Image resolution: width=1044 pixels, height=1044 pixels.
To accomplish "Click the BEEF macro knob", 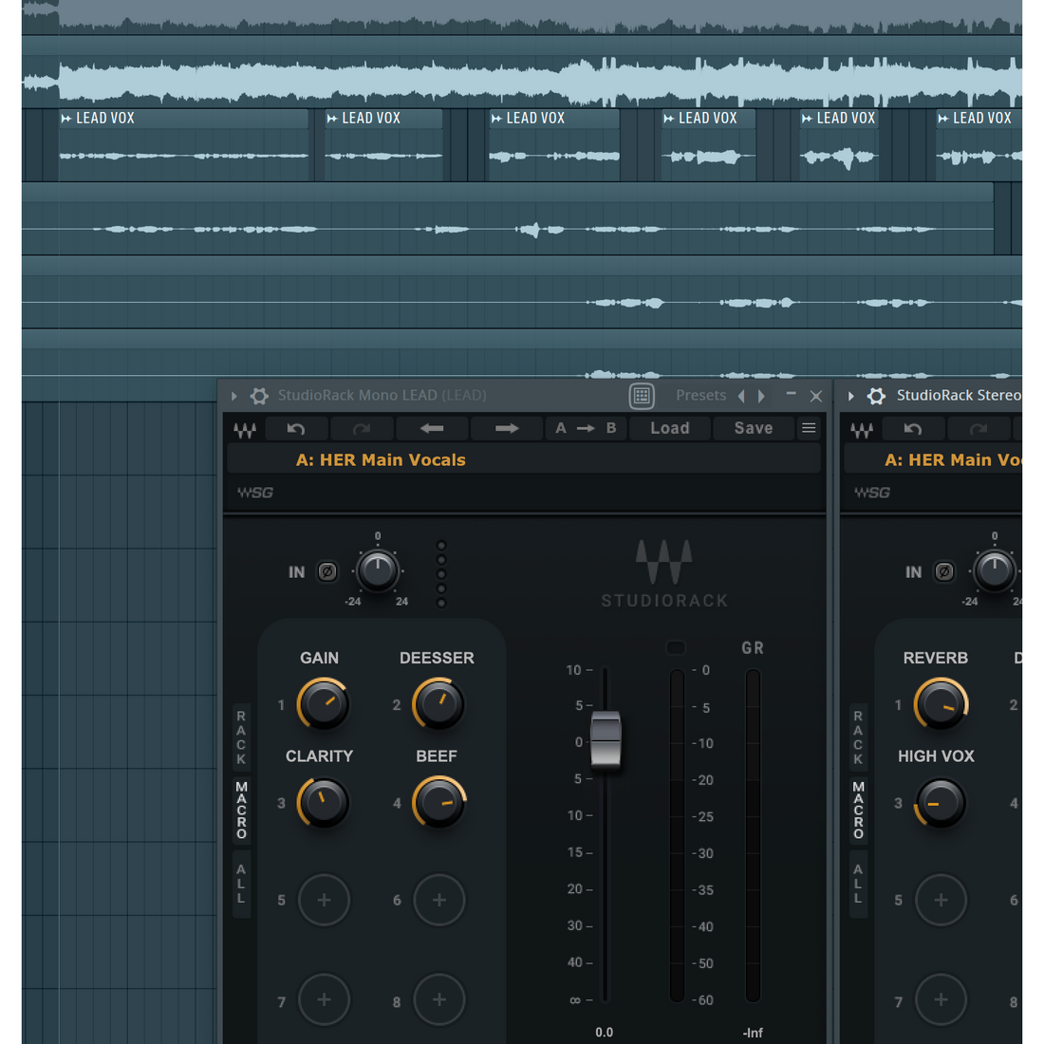I will (438, 802).
